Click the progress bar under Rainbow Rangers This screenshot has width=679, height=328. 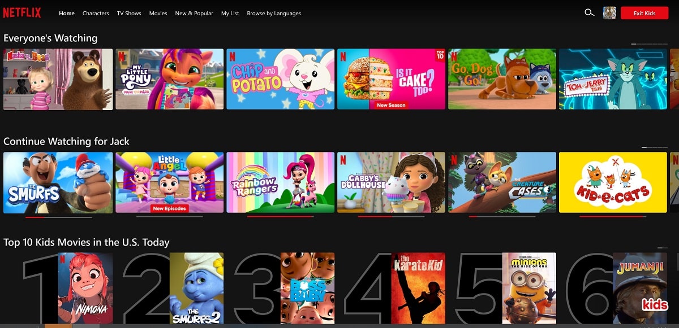[x=280, y=217]
